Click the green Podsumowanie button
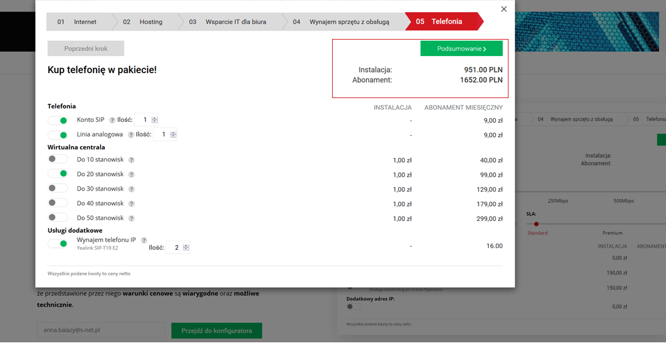This screenshot has height=360, width=666. click(x=461, y=48)
